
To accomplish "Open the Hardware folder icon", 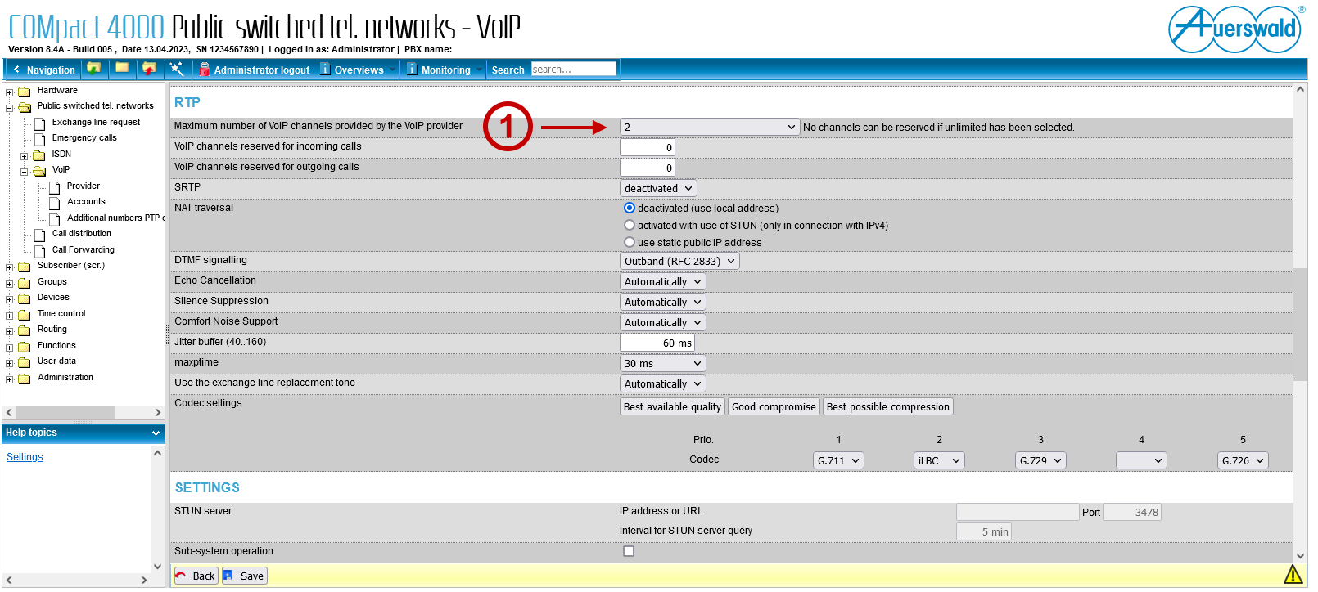I will point(25,92).
